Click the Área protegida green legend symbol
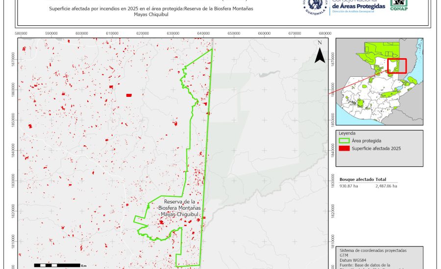 click(x=343, y=140)
